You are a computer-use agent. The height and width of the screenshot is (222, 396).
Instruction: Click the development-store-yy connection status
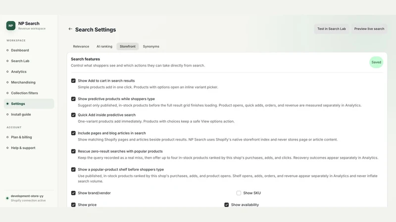26,198
